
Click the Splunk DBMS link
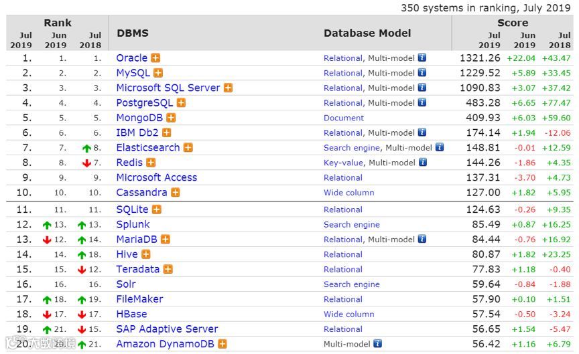pos(133,225)
